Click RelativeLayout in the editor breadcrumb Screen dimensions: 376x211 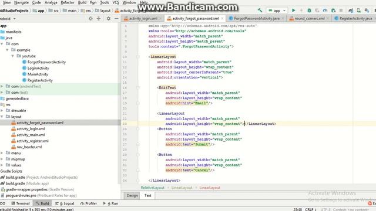[x=153, y=188]
